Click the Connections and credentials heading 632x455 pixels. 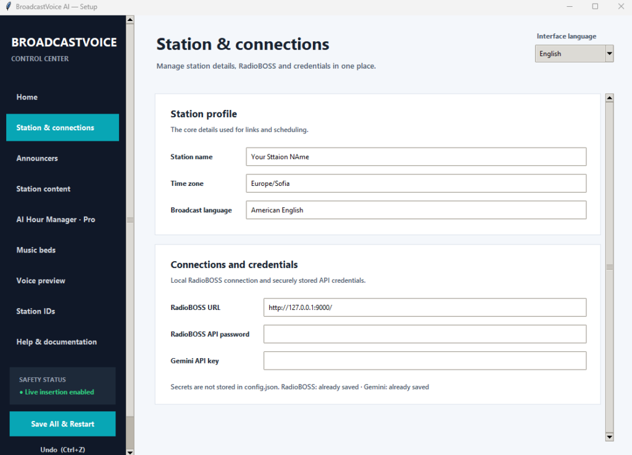coord(234,265)
